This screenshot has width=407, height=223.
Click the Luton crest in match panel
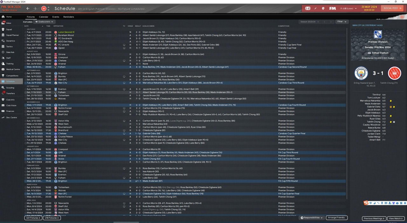point(395,73)
